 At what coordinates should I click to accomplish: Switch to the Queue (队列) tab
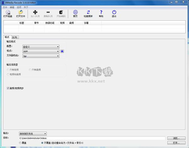[15, 37]
